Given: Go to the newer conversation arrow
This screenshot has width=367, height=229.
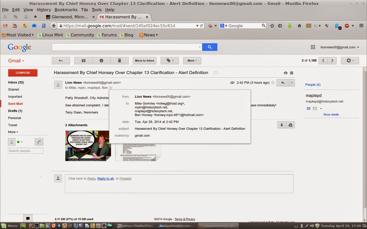Looking at the screenshot, I should click(323, 61).
